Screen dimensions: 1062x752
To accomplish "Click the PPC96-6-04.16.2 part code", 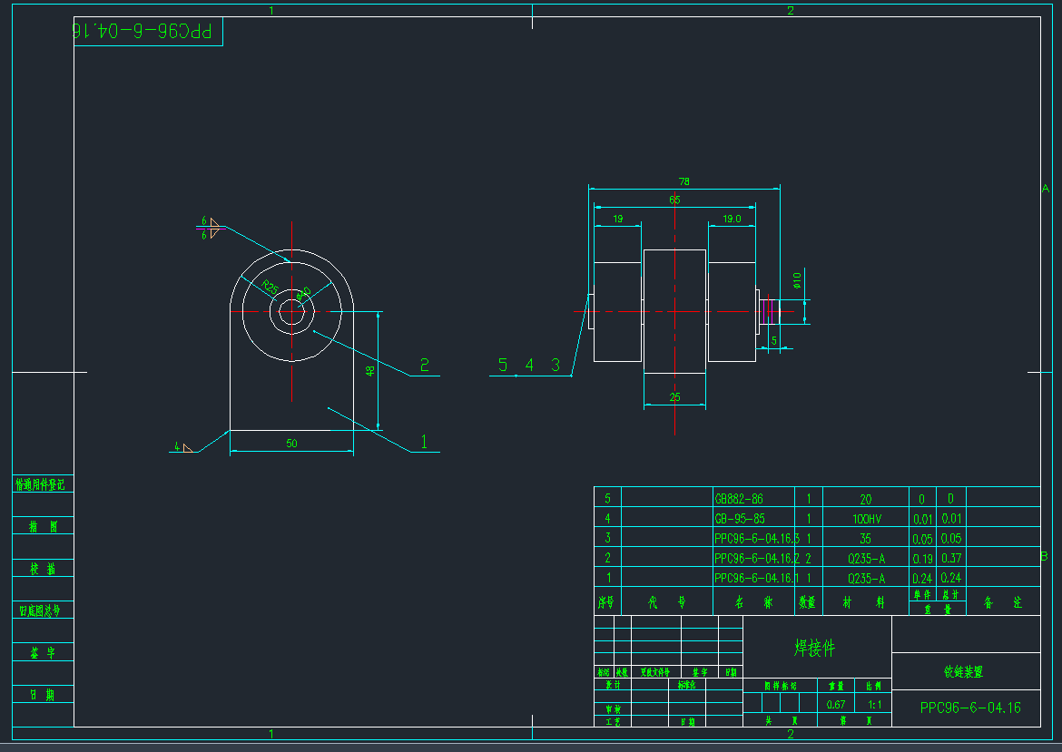I will pos(757,559).
